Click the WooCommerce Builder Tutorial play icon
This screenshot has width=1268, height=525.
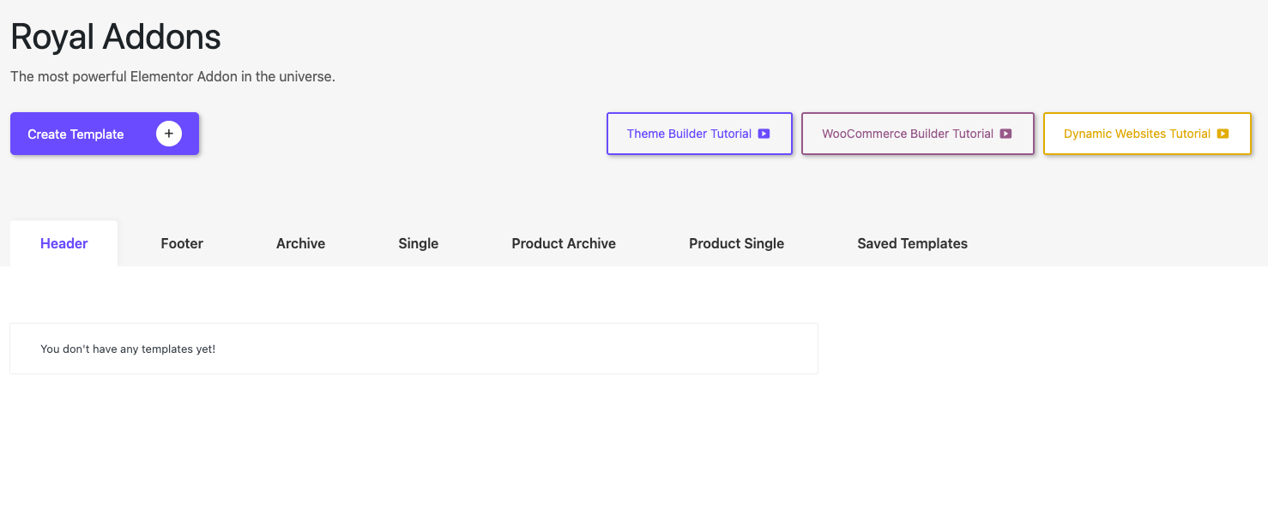1005,134
